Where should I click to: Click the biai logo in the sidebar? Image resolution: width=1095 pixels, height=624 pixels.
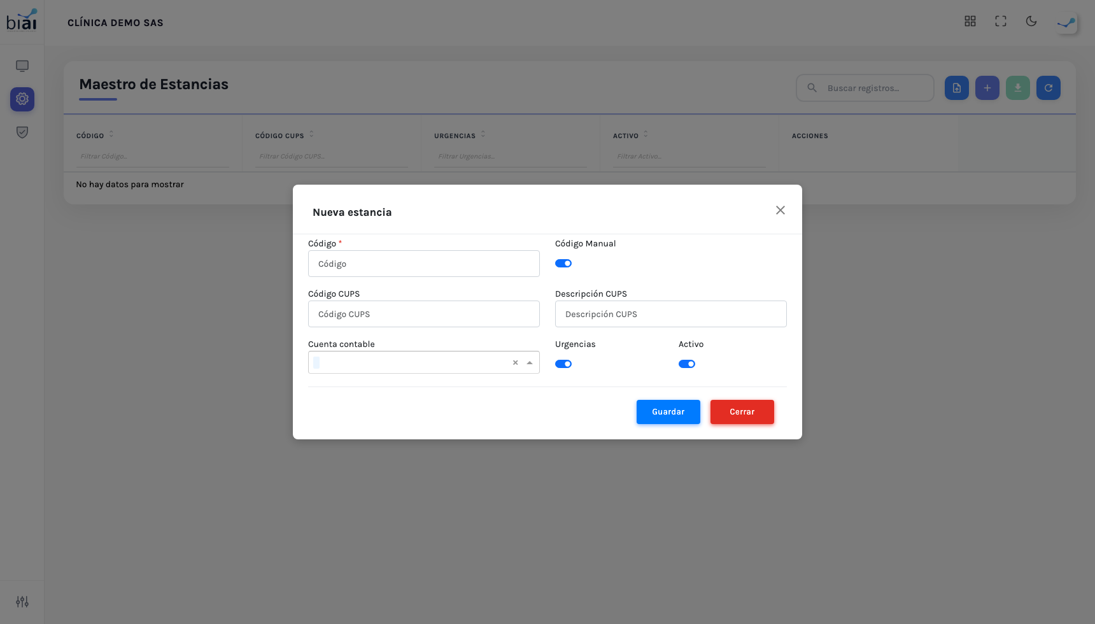point(22,20)
